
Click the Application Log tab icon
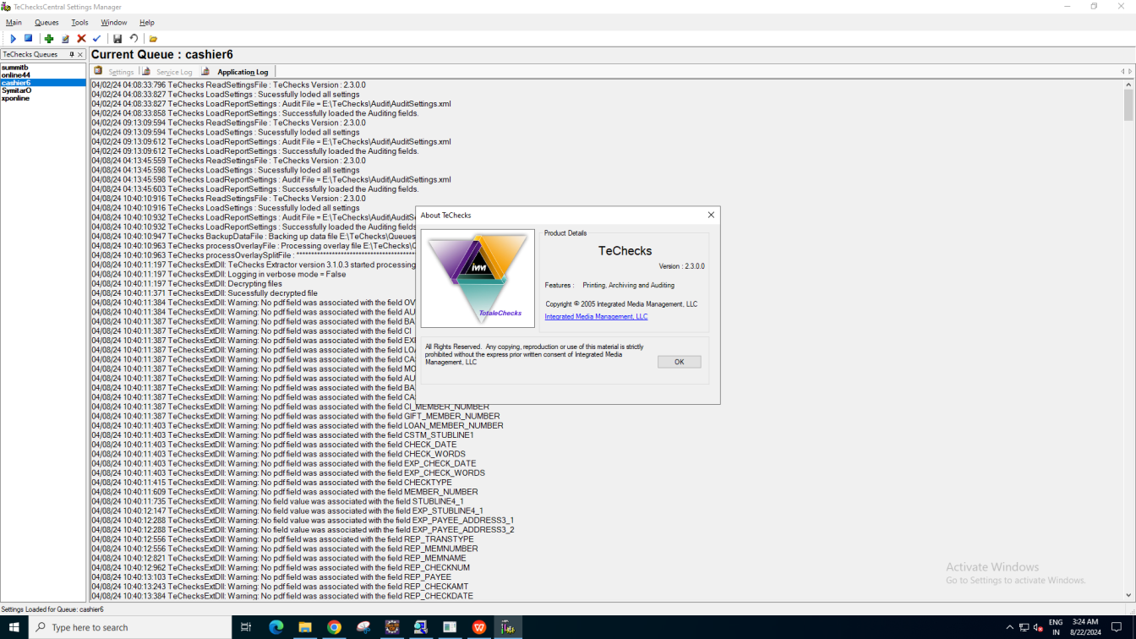(x=205, y=71)
